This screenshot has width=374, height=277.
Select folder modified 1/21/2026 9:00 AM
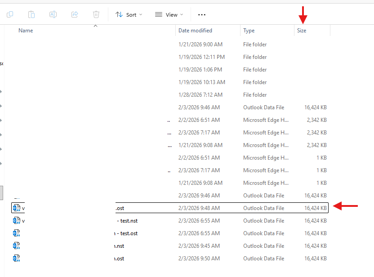click(170, 45)
